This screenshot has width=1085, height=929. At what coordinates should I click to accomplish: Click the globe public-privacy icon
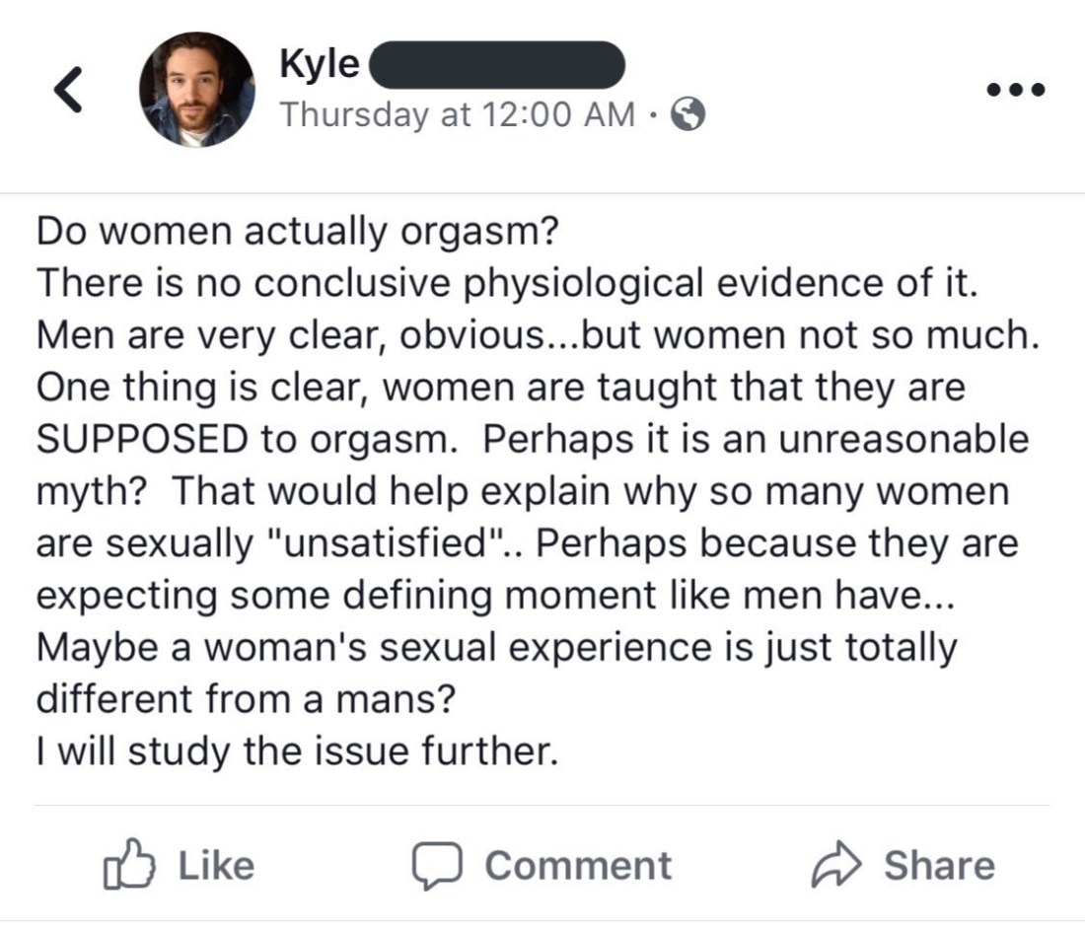point(687,115)
